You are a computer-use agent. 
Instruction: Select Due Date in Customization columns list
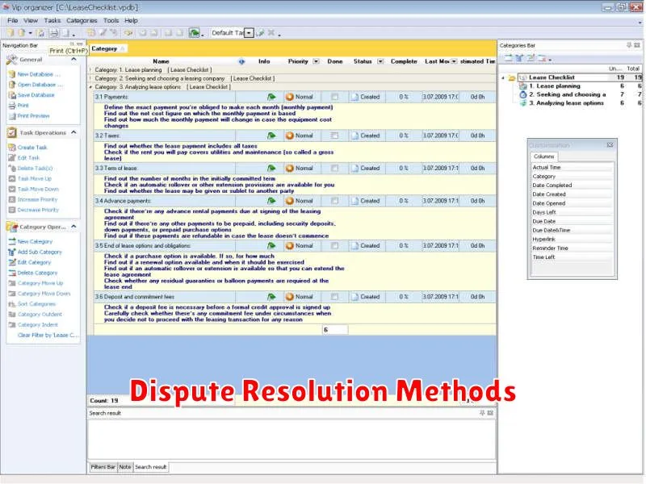tap(572, 221)
